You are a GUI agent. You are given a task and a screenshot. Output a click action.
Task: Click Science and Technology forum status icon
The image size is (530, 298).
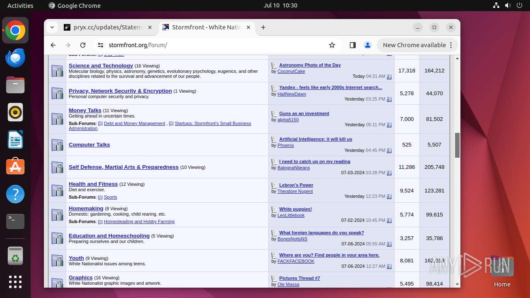pyautogui.click(x=57, y=71)
